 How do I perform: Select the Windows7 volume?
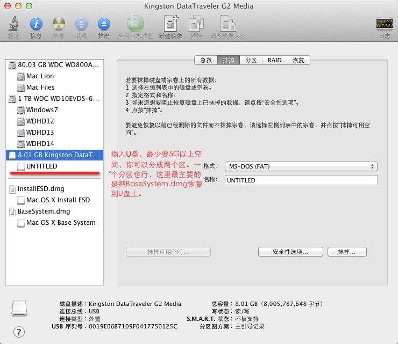pos(54,109)
